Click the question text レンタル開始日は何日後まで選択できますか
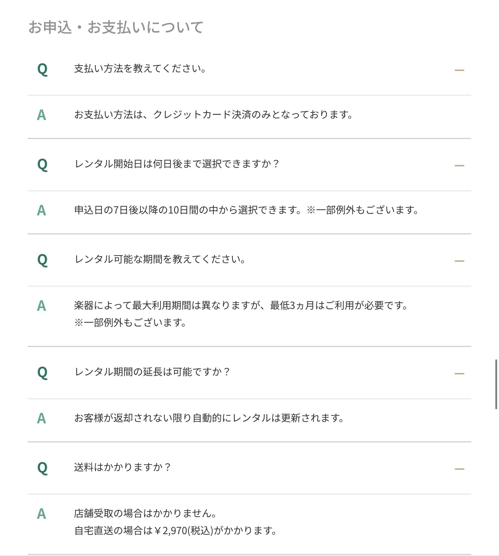This screenshot has width=499, height=556. tap(177, 164)
